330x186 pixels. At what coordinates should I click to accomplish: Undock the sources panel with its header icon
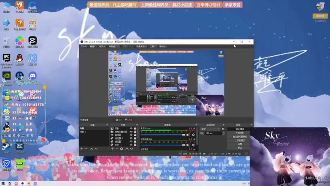point(137,125)
